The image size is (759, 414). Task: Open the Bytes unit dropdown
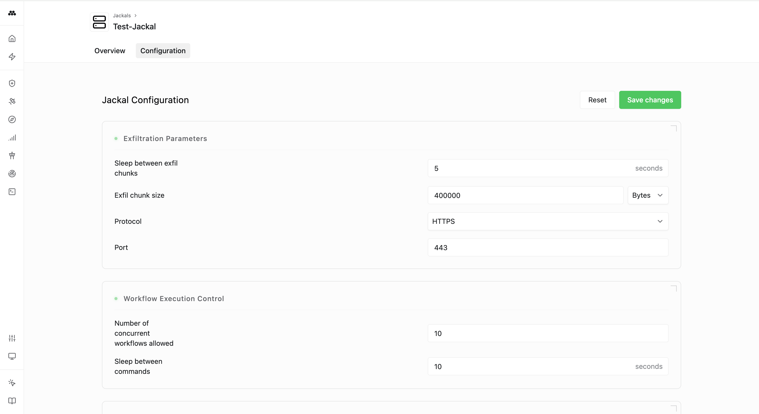(648, 195)
